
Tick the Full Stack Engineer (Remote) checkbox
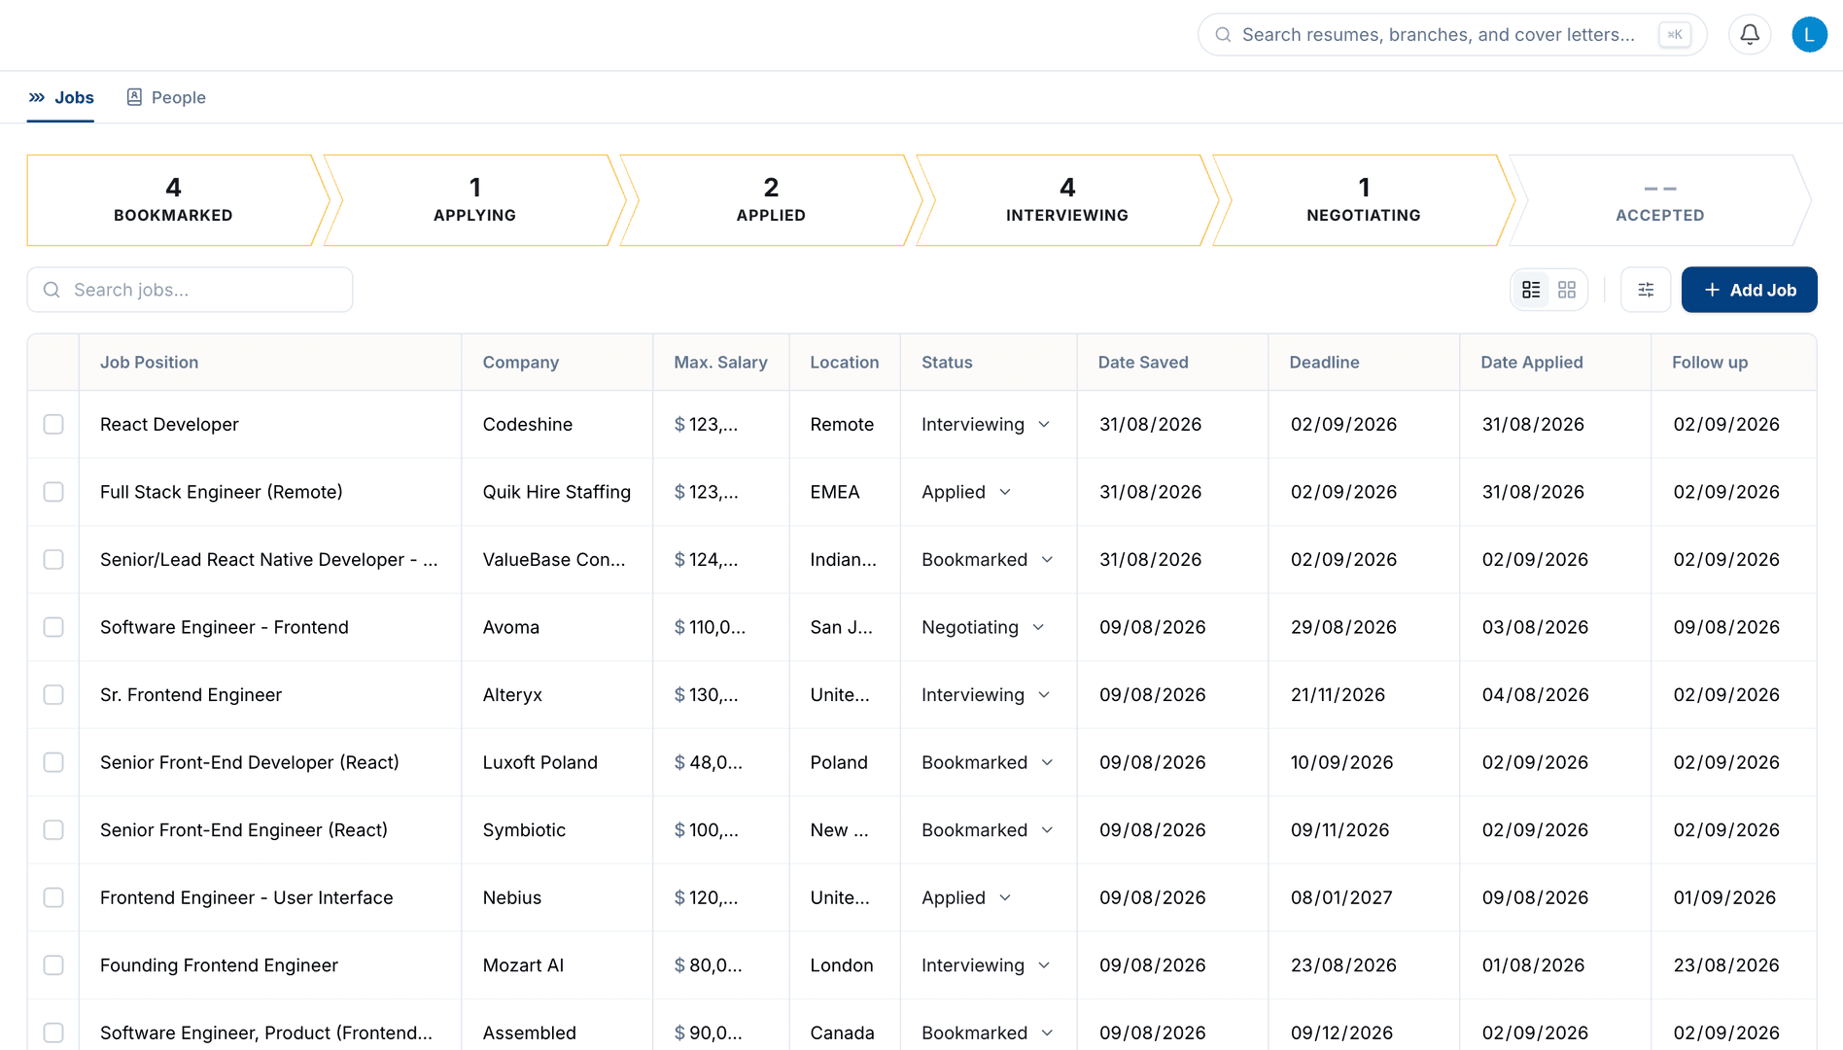tap(53, 492)
